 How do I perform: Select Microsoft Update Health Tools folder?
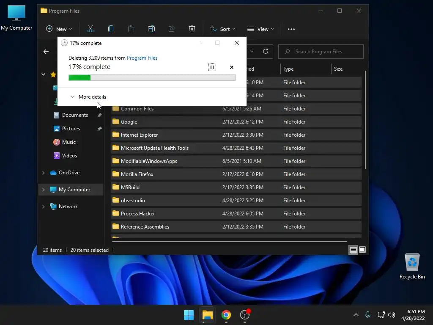(x=236, y=148)
